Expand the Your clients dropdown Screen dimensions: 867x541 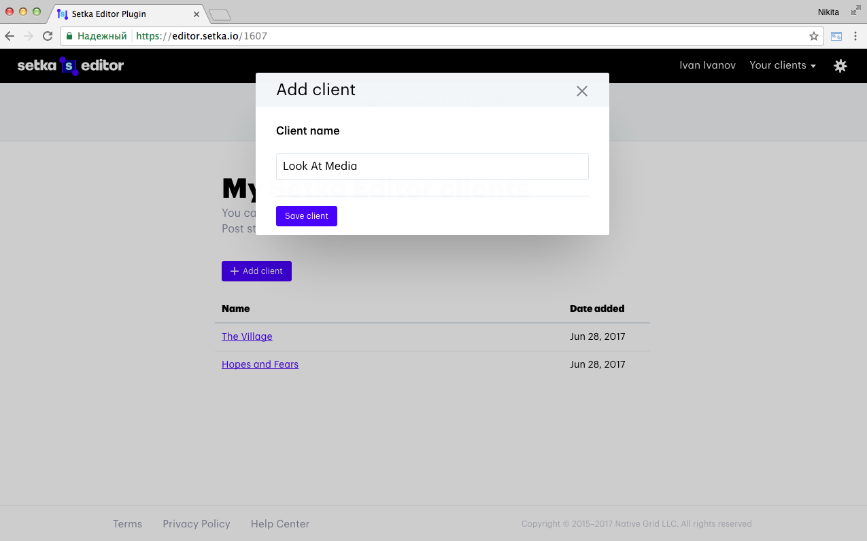pos(783,65)
